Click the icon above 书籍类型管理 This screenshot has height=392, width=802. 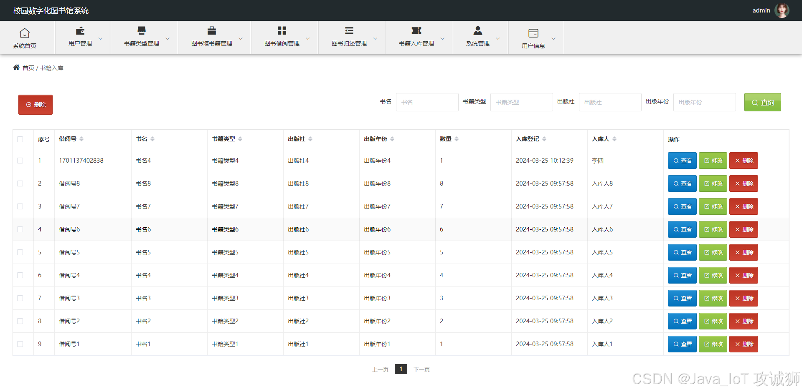pos(142,30)
